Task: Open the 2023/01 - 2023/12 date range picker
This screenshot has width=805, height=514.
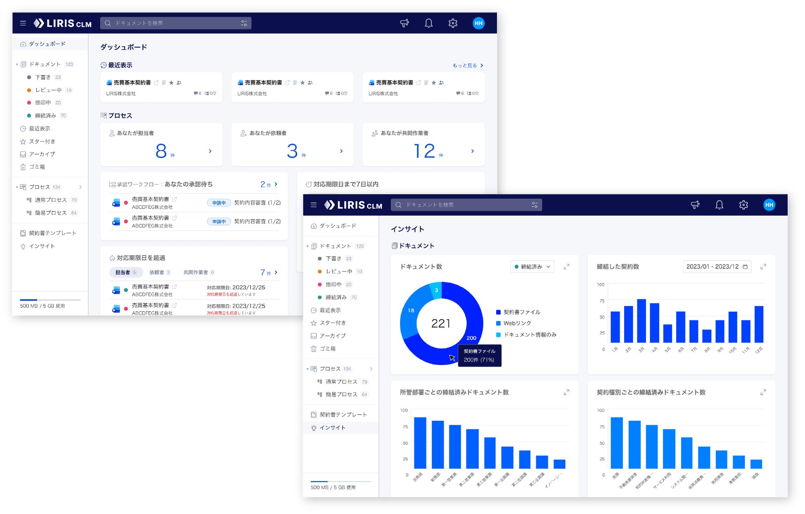Action: [x=716, y=267]
